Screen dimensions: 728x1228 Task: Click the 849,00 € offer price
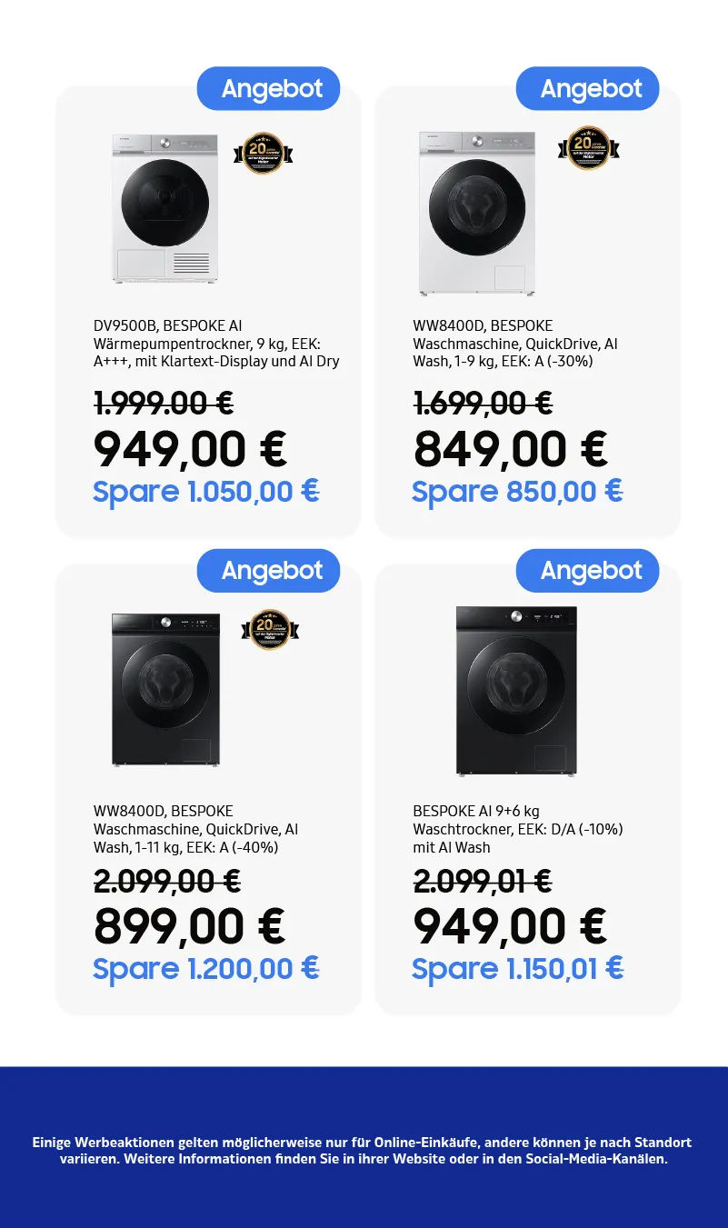click(x=510, y=449)
